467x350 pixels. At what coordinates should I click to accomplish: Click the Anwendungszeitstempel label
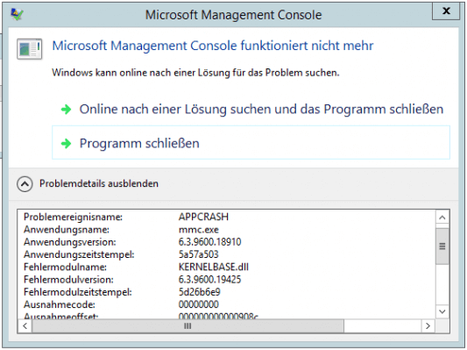(x=79, y=254)
